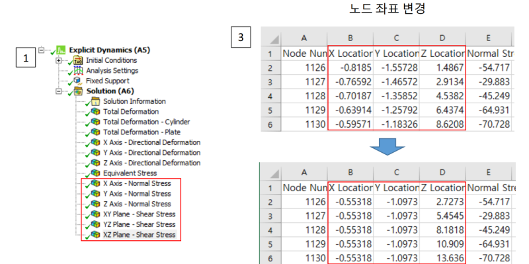The height and width of the screenshot is (264, 529).
Task: Click the Y Axis - Normal Stress icon
Action: (x=95, y=194)
